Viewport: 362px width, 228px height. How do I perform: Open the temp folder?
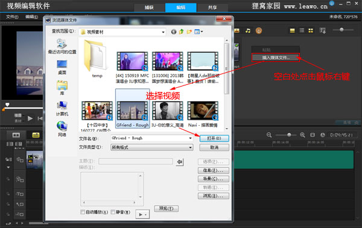click(x=97, y=59)
